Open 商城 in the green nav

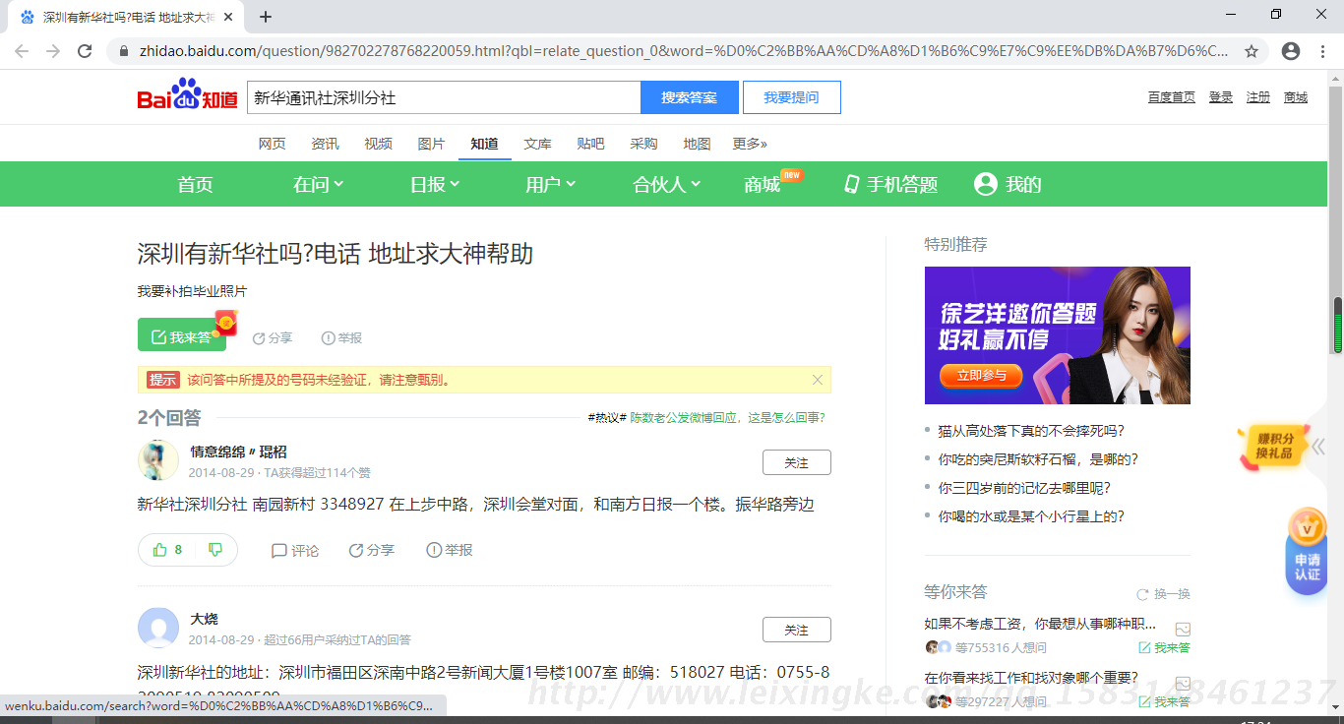point(763,184)
